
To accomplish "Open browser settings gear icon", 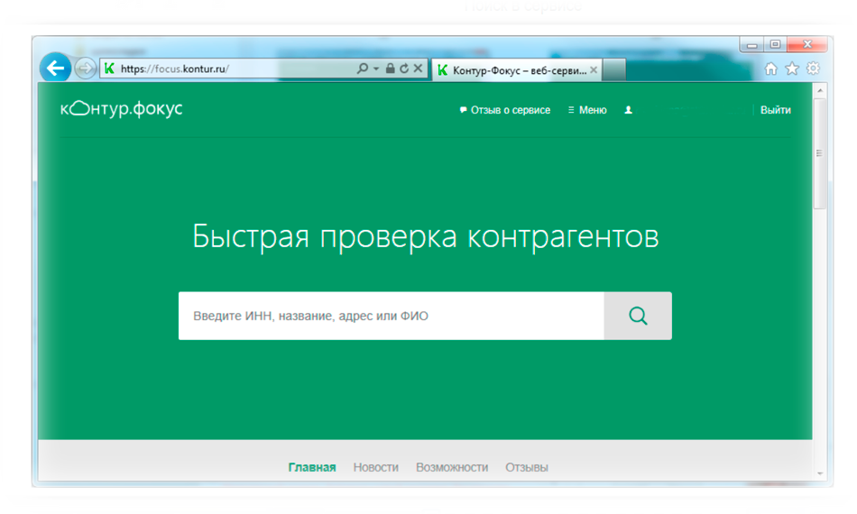I will [x=814, y=69].
